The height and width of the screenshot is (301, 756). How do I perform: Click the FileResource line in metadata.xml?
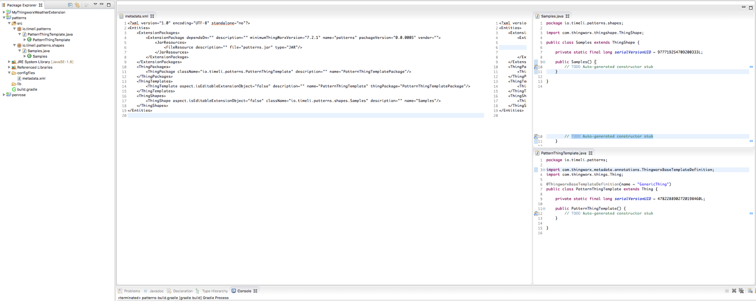point(233,48)
